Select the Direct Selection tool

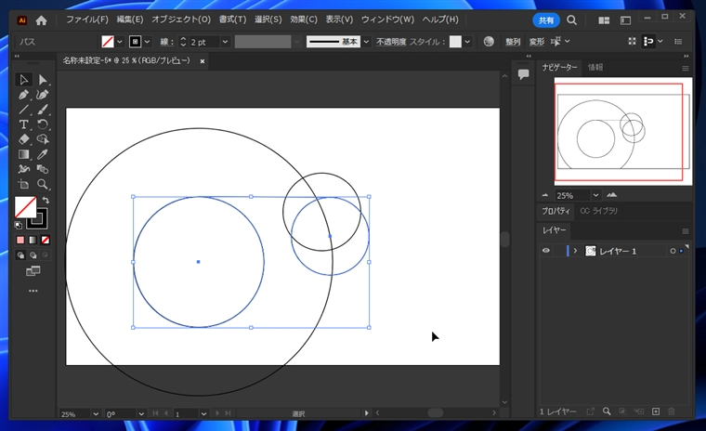click(43, 80)
